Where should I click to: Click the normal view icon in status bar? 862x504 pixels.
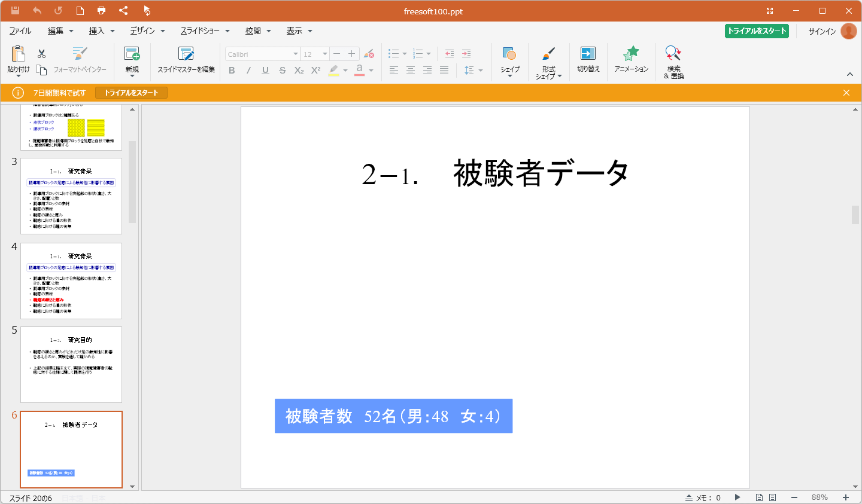[759, 497]
